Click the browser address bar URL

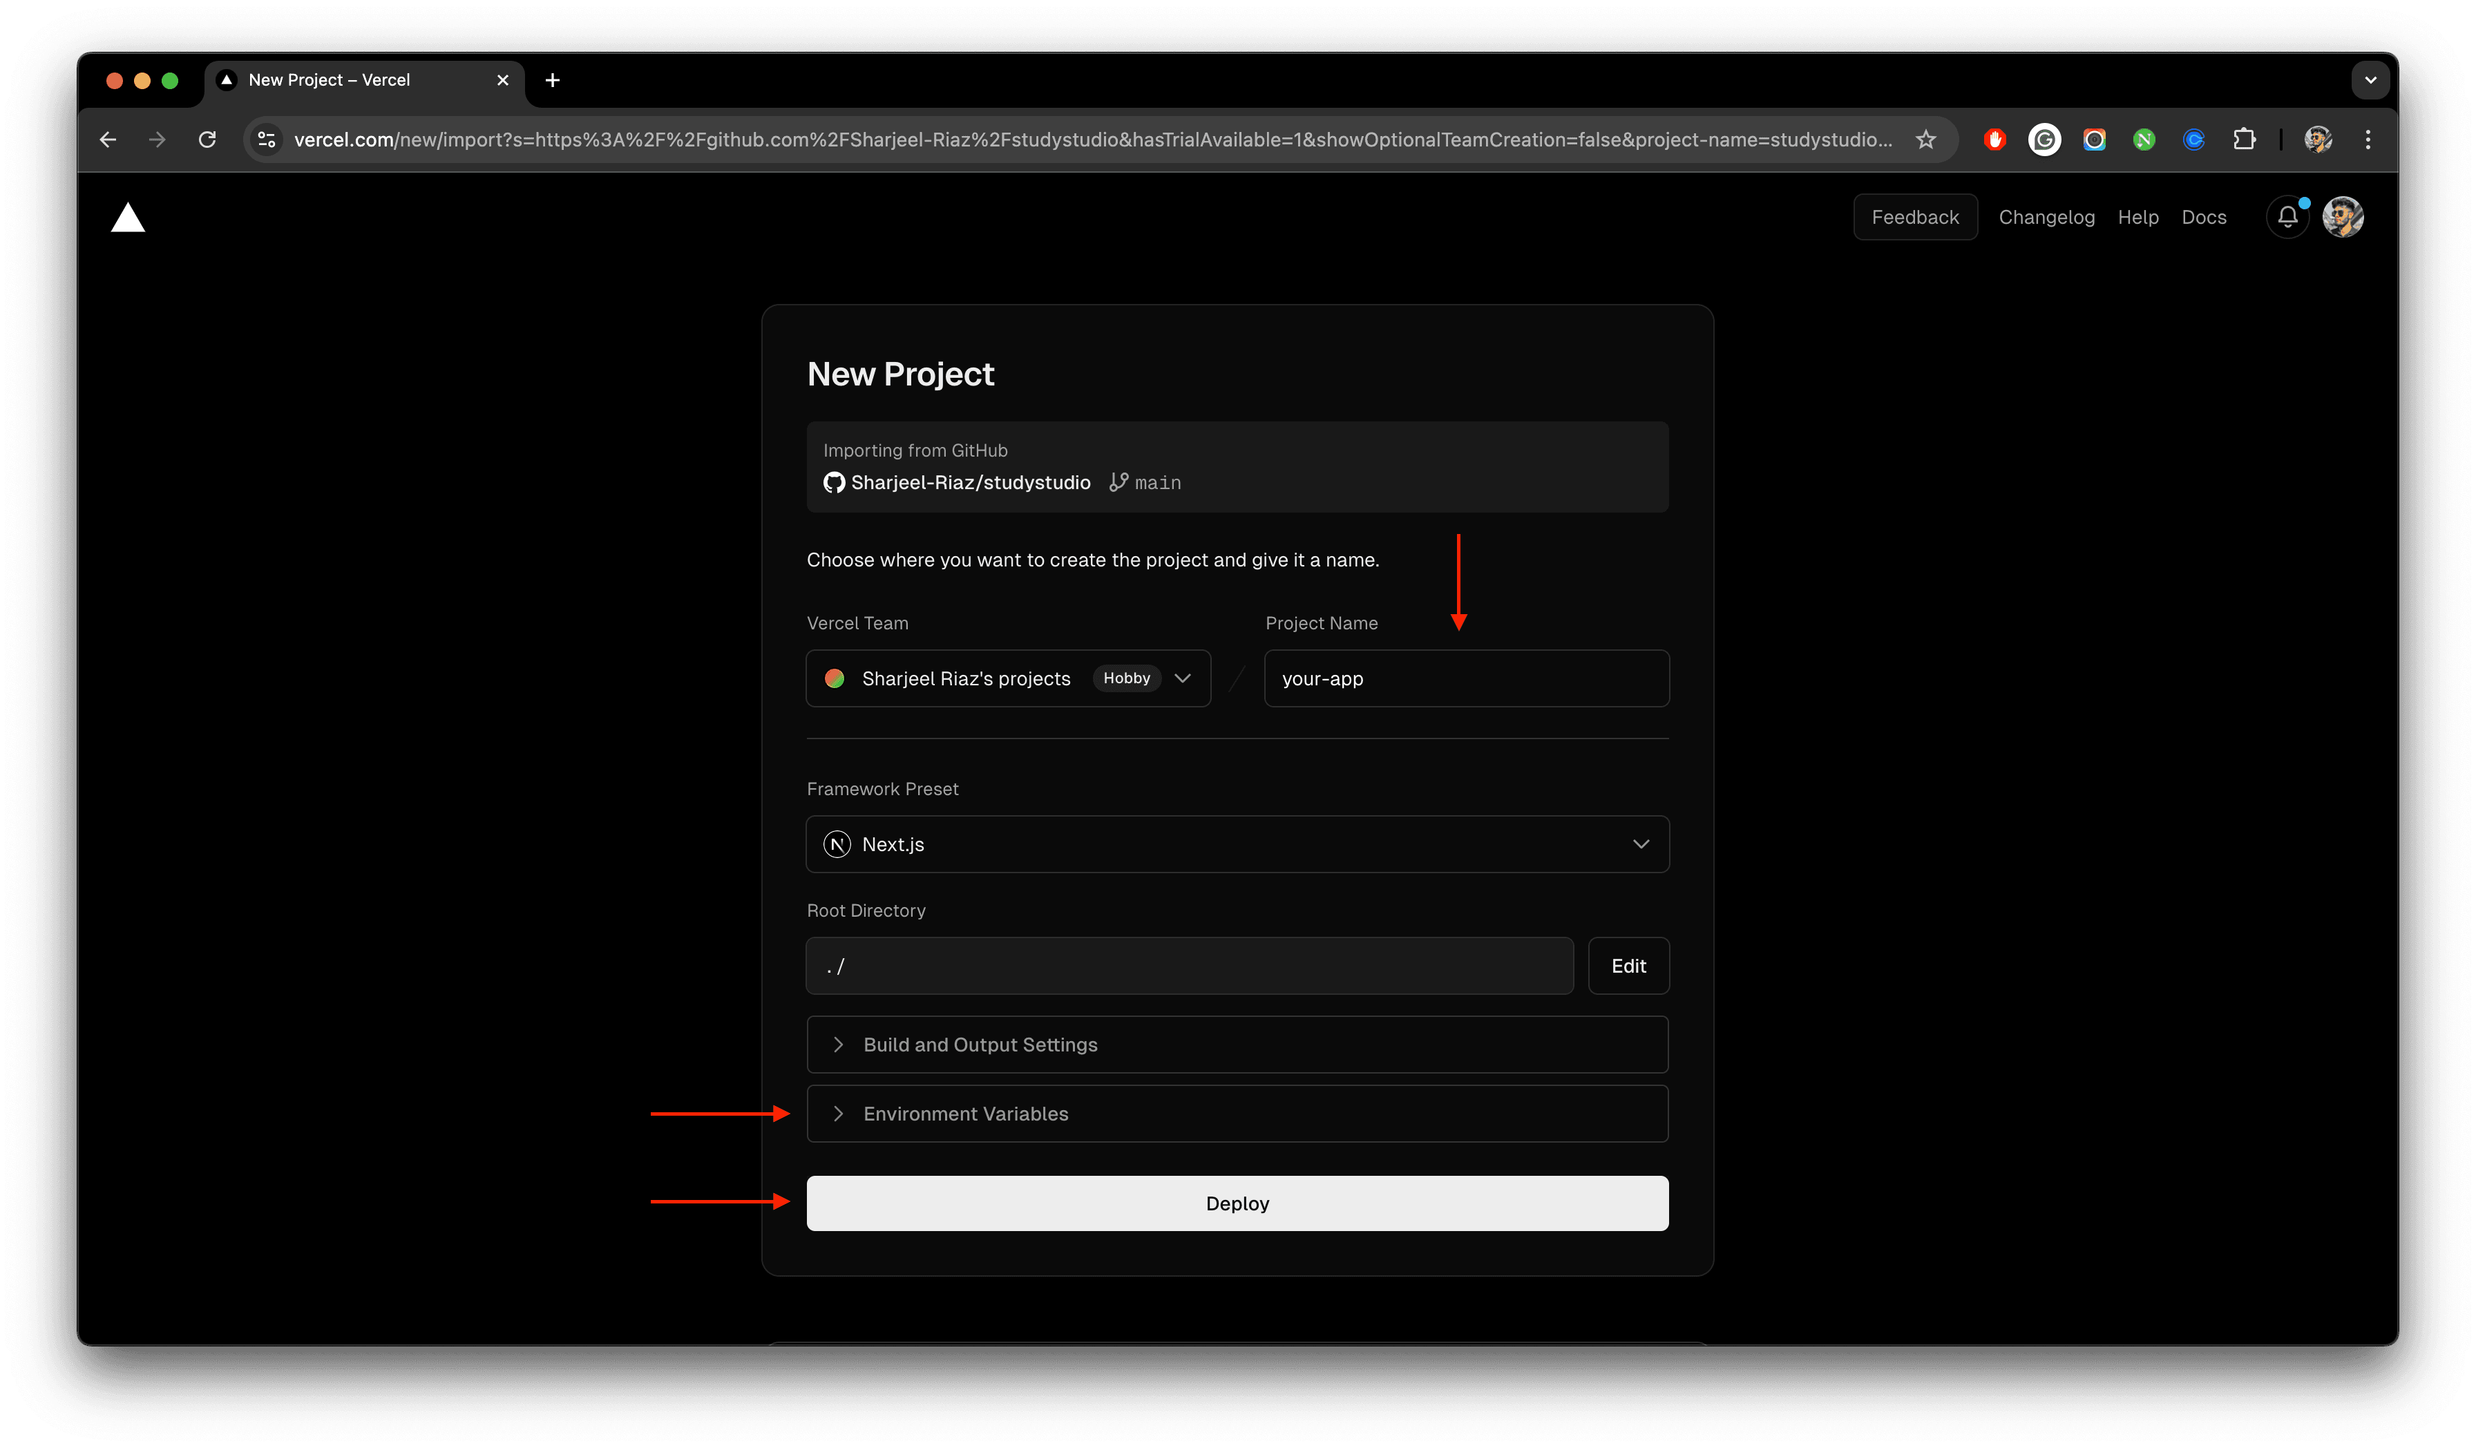(x=1093, y=140)
